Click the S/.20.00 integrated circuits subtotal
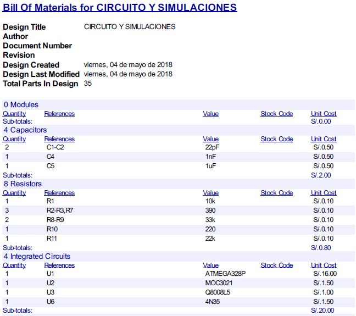356x316 pixels. point(322,311)
